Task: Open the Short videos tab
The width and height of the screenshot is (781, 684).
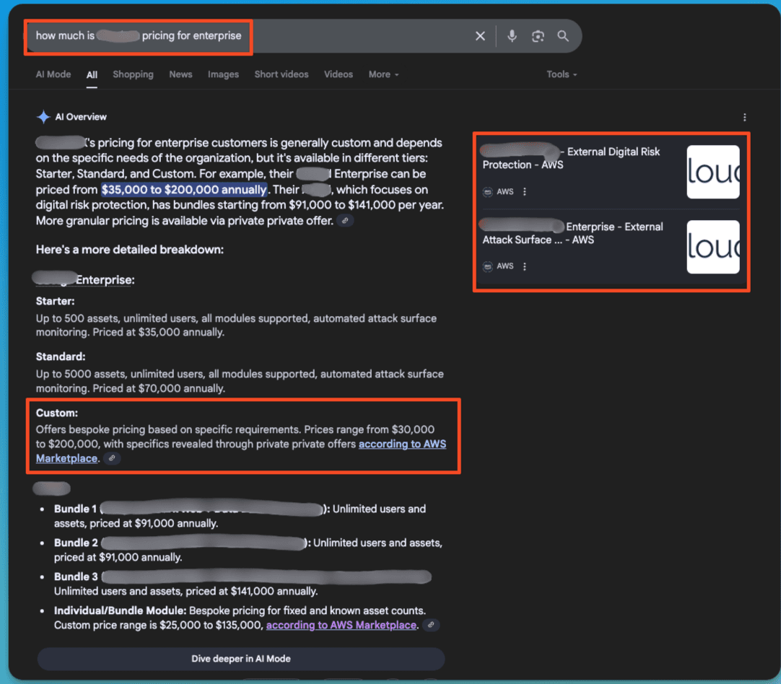Action: [x=282, y=74]
